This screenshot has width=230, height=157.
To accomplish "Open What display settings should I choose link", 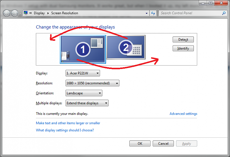I will pyautogui.click(x=65, y=130).
